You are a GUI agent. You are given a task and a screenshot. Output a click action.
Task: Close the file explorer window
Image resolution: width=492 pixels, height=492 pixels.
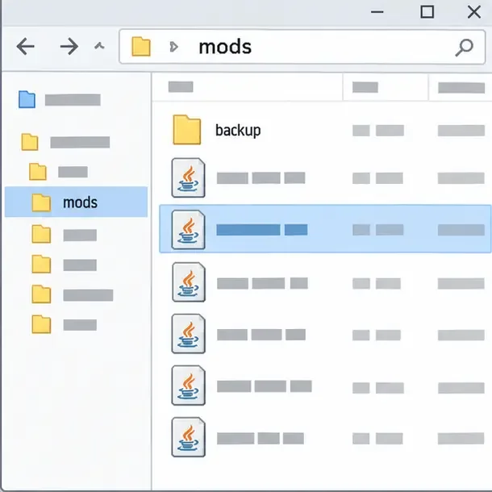pyautogui.click(x=474, y=12)
